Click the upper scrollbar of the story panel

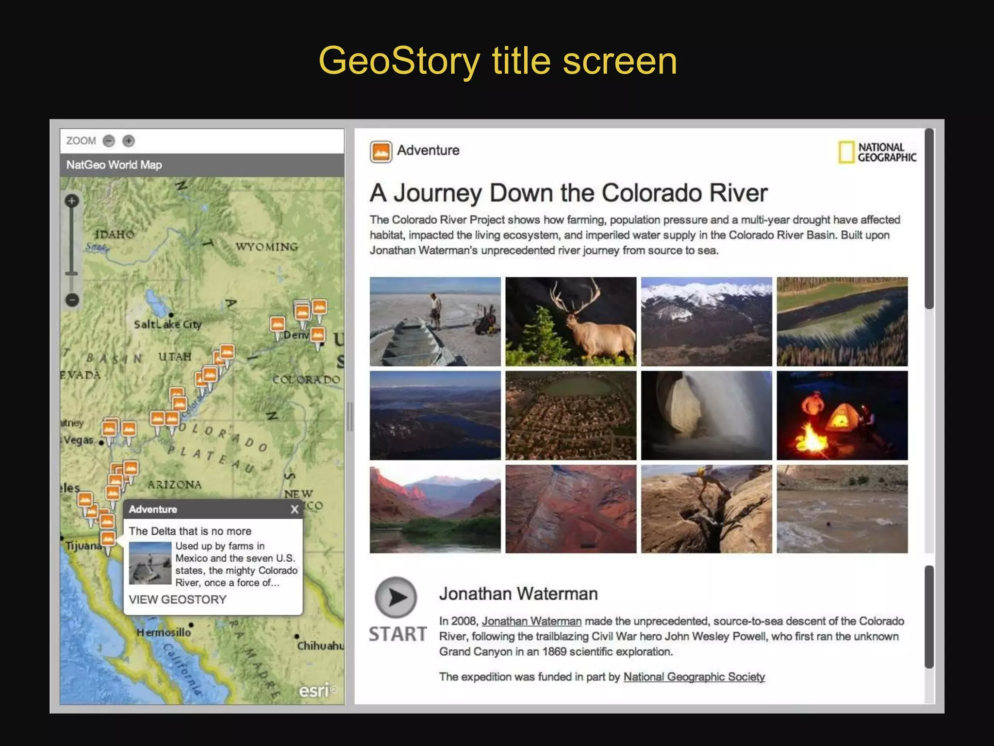click(929, 219)
